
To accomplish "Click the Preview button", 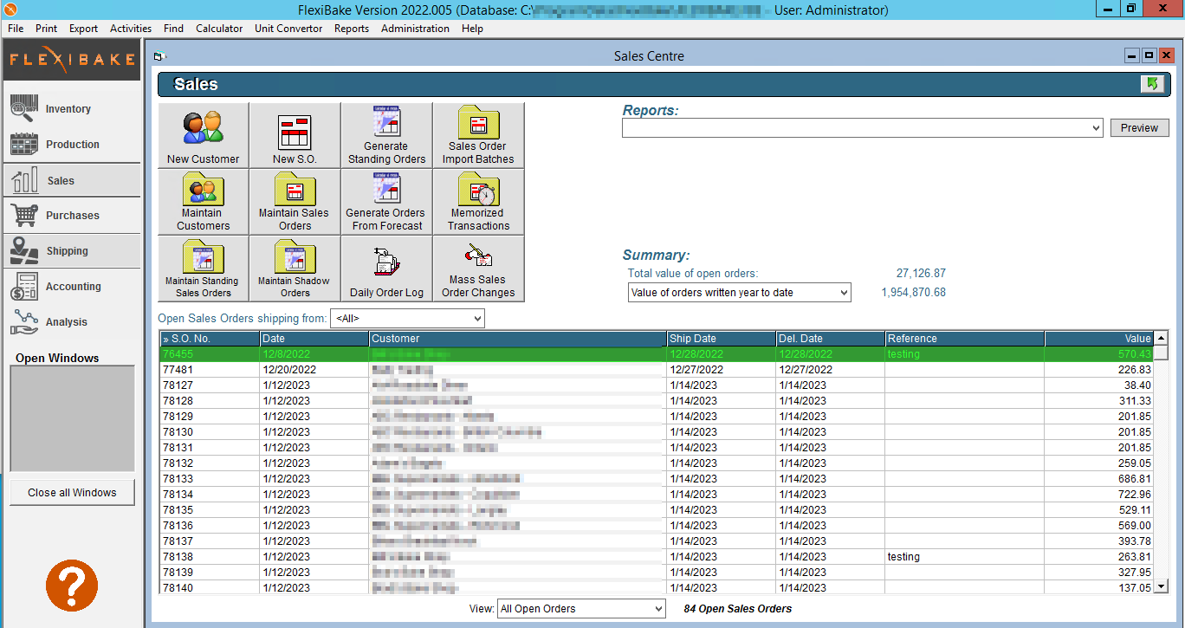I will pyautogui.click(x=1139, y=128).
